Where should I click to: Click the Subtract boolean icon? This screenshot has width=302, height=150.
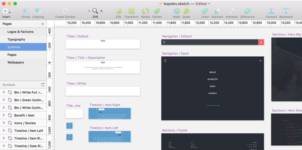point(217,11)
